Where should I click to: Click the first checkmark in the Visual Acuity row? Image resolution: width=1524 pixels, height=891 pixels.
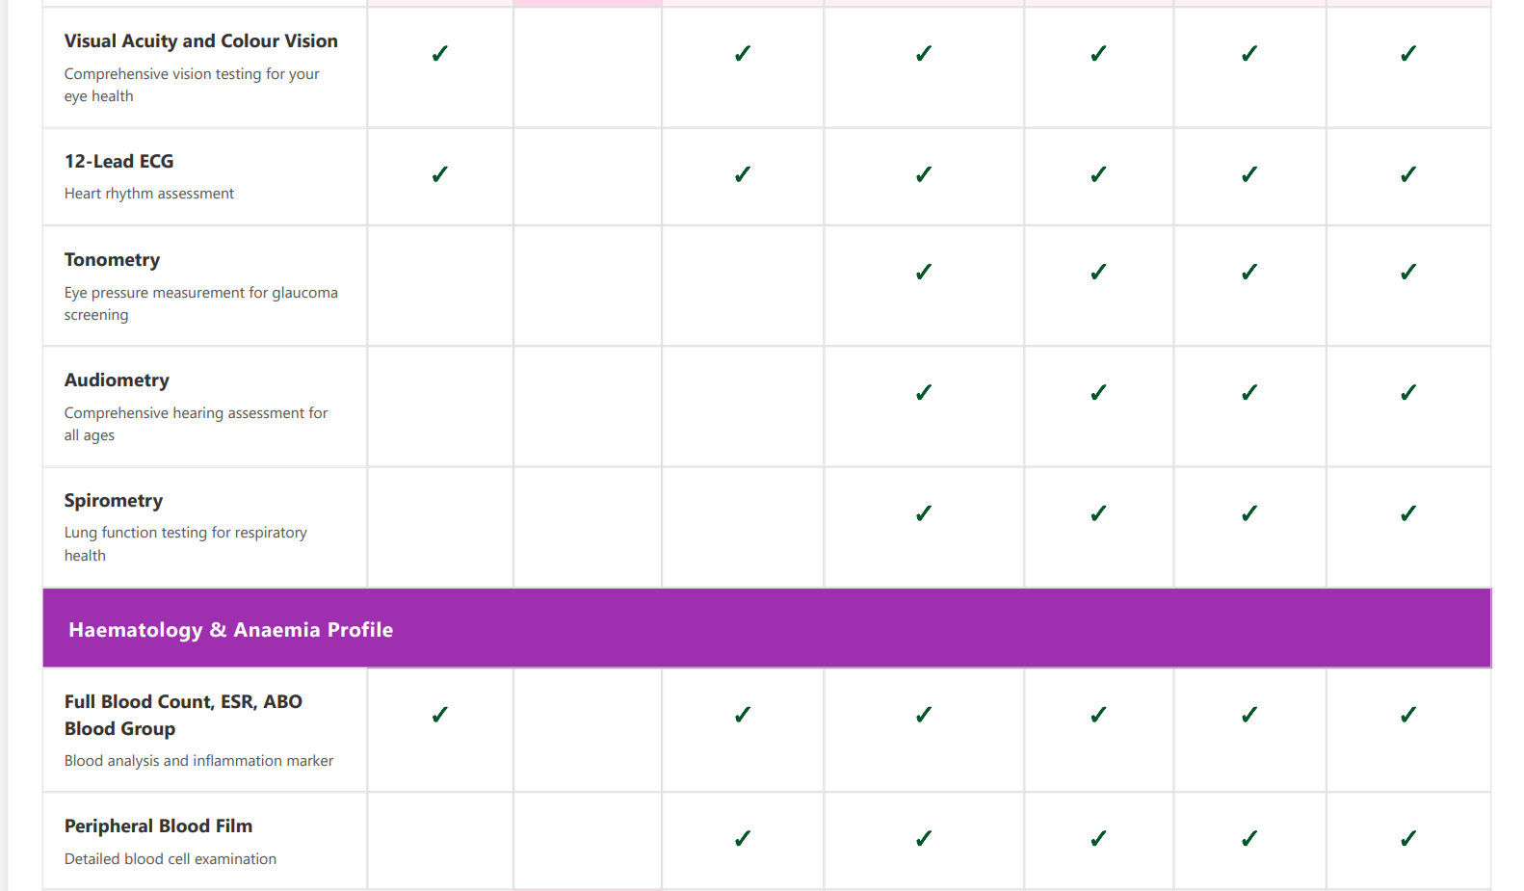(440, 54)
